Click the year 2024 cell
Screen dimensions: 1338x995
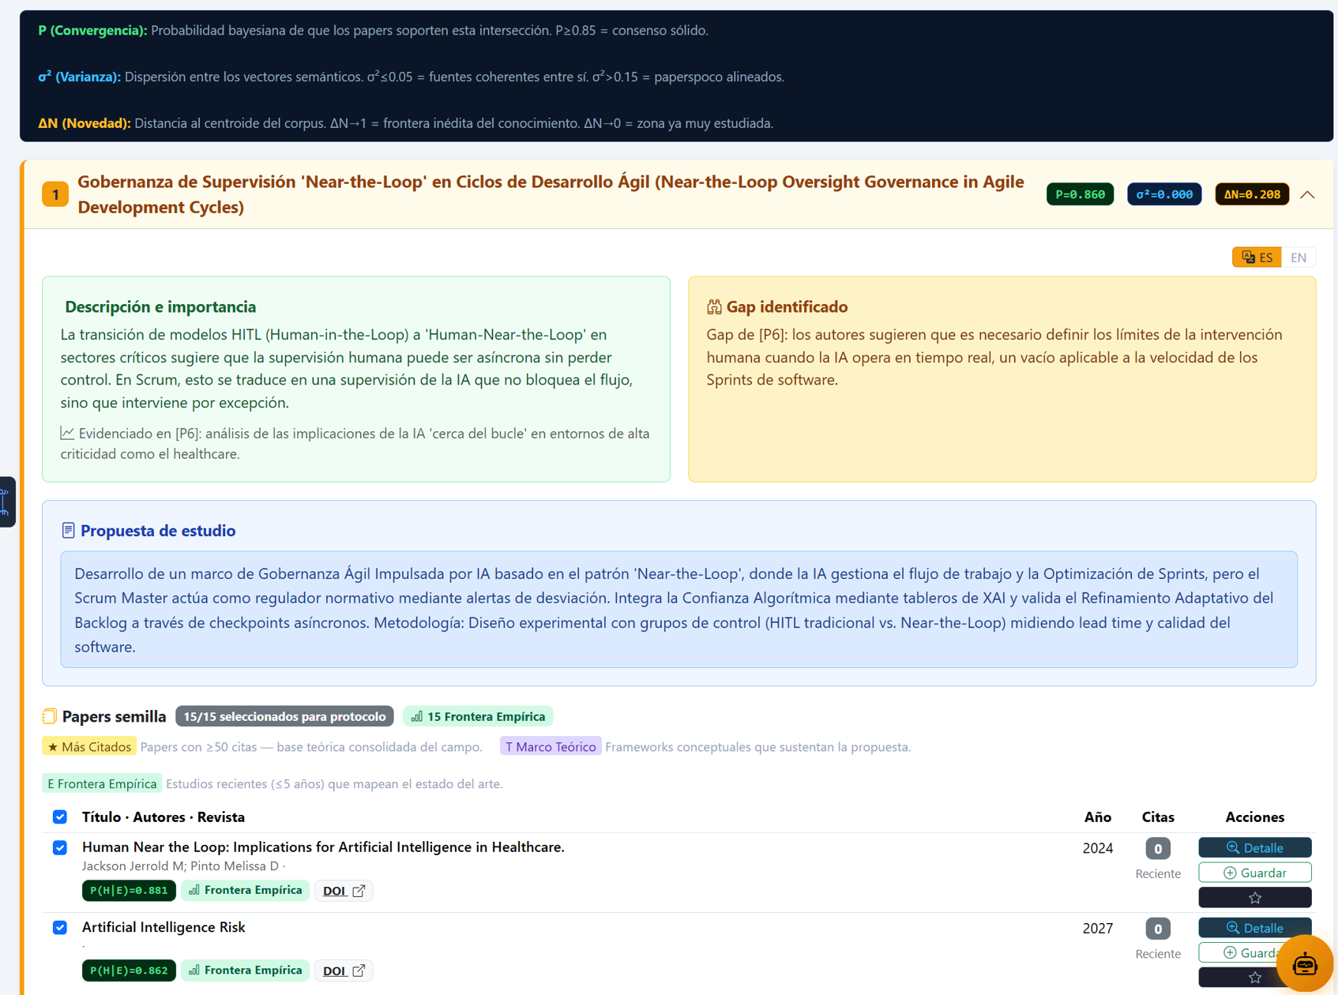[x=1098, y=848]
